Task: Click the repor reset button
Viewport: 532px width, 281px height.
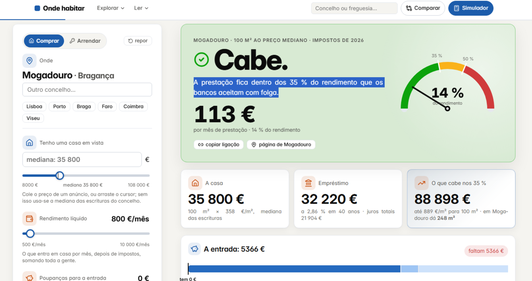Action: (x=138, y=41)
